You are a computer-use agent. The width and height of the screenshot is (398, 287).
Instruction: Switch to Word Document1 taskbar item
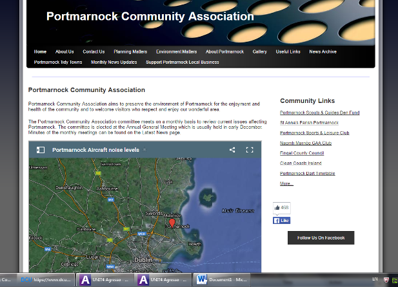click(x=221, y=280)
